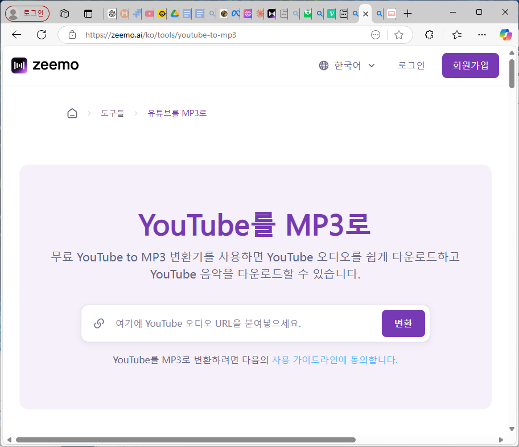
Task: Switch to the other Zeemo tab
Action: pyautogui.click(x=272, y=14)
